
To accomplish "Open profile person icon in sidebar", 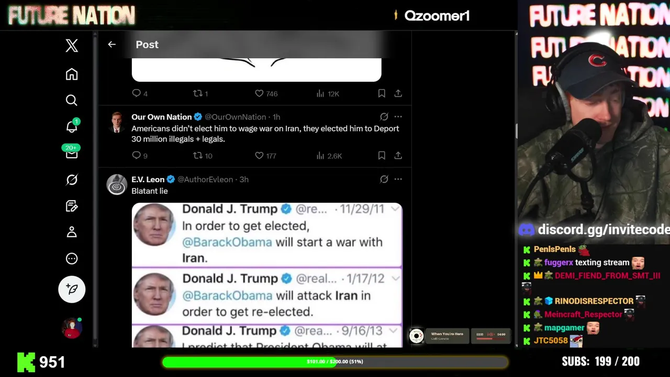I will [x=72, y=232].
